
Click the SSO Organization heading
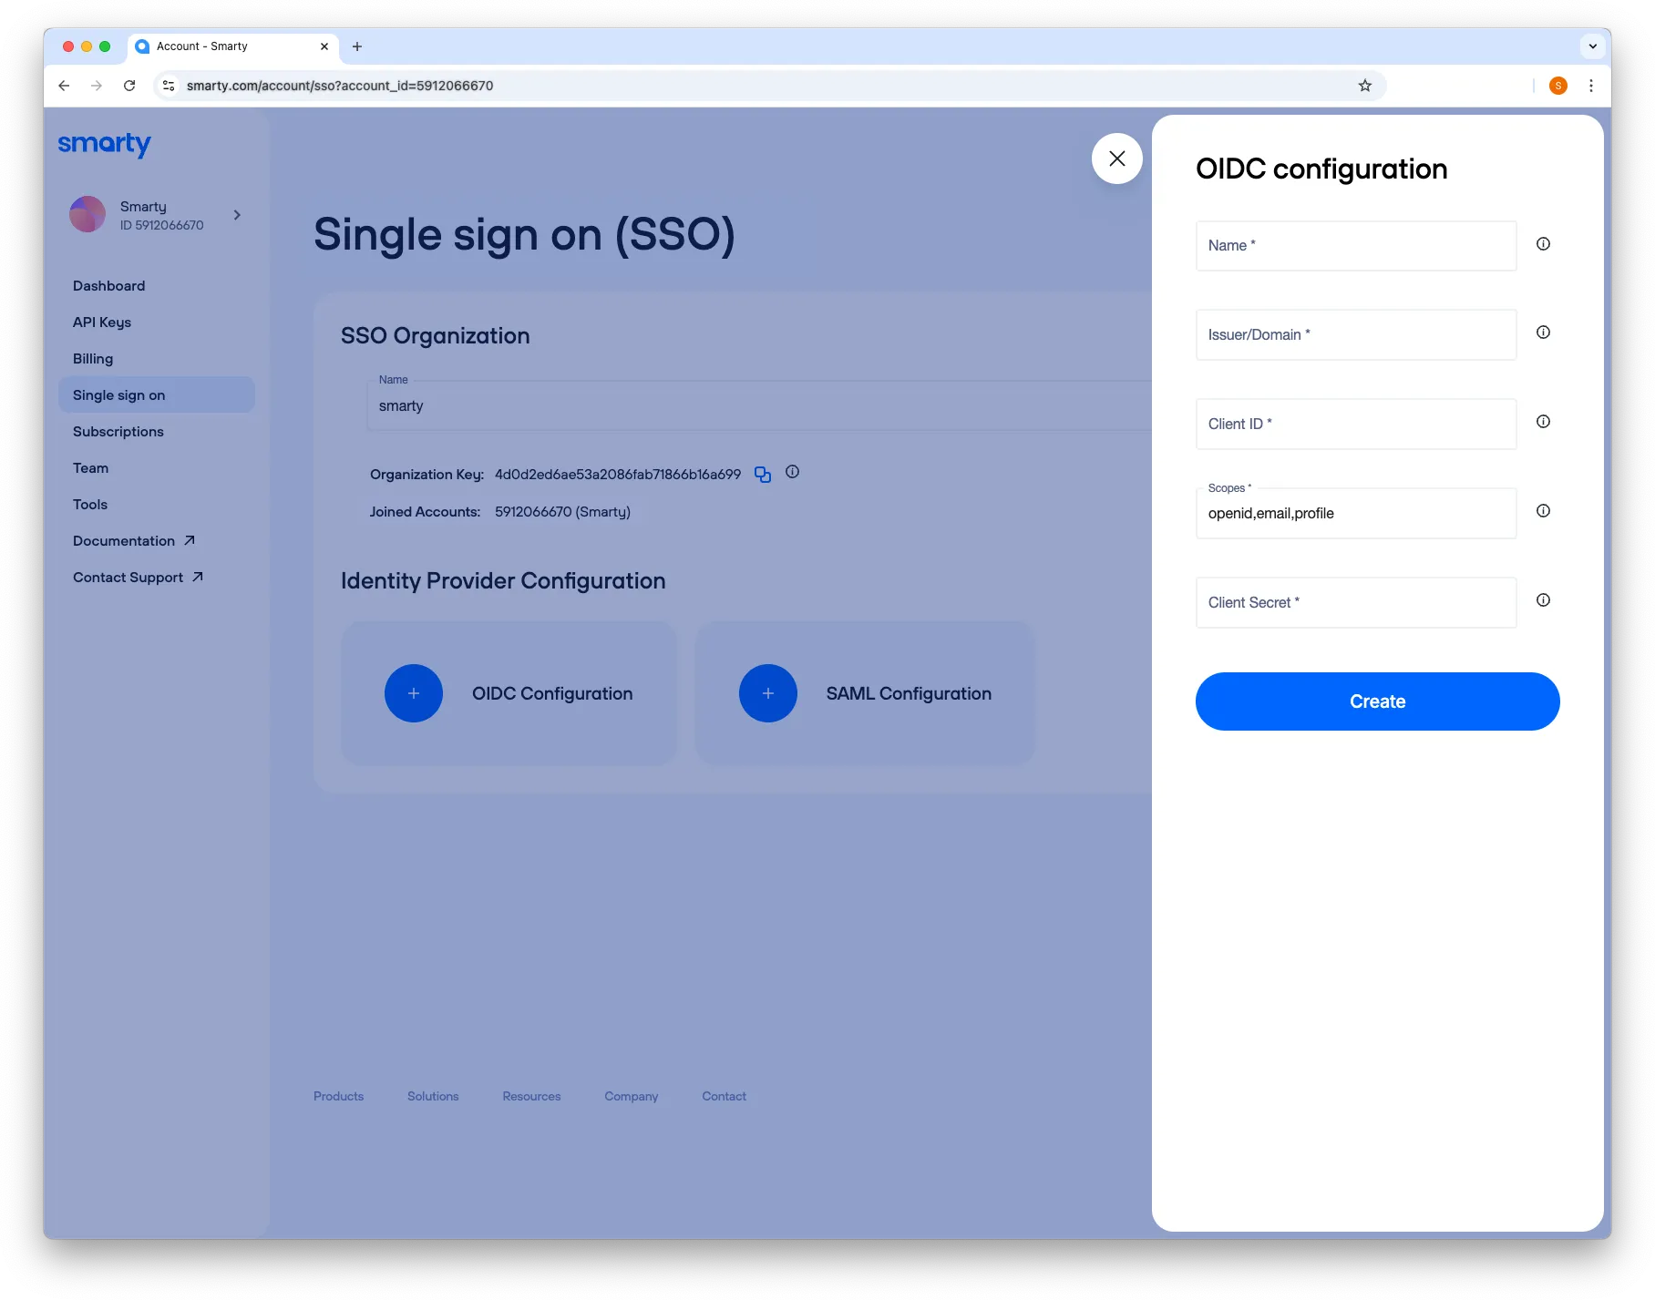[435, 336]
